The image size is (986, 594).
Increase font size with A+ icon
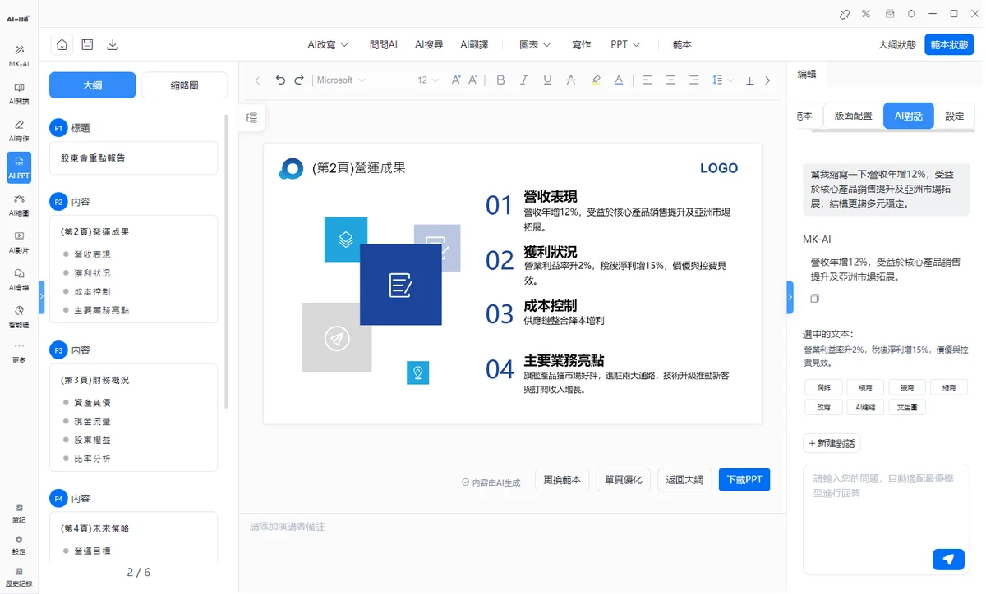point(456,80)
